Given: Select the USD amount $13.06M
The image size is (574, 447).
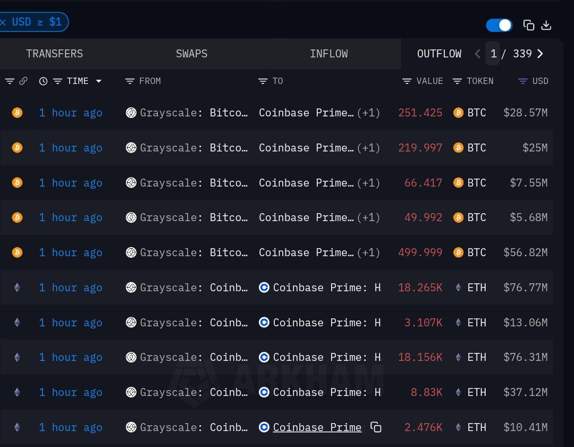Looking at the screenshot, I should (x=525, y=323).
